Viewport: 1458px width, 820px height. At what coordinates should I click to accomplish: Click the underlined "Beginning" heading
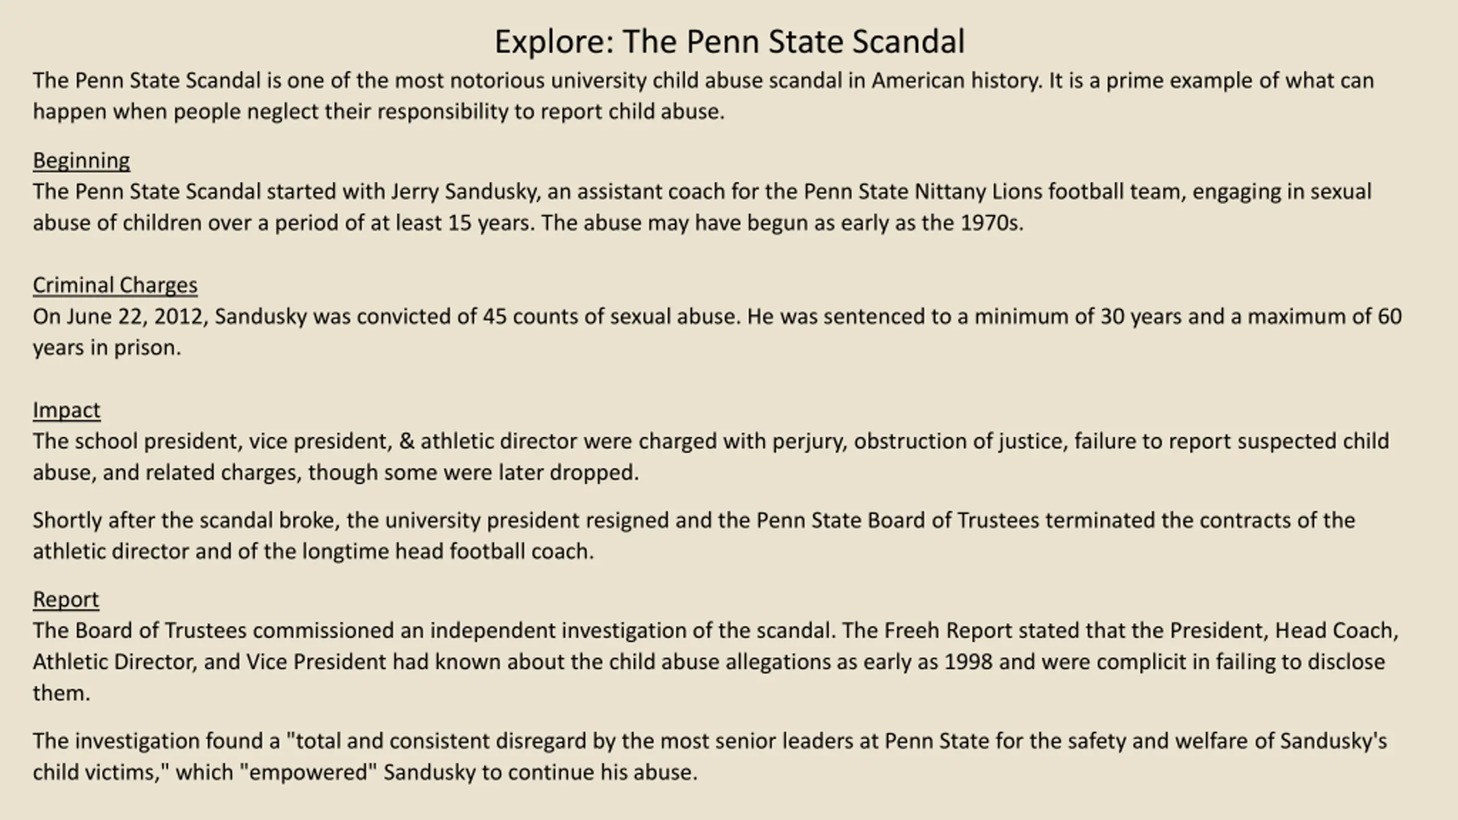81,161
